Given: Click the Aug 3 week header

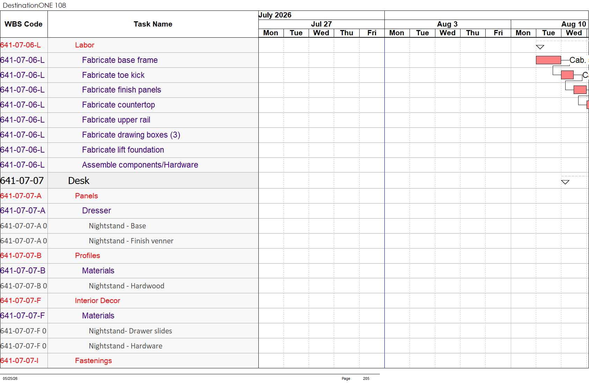Looking at the screenshot, I should tap(447, 24).
